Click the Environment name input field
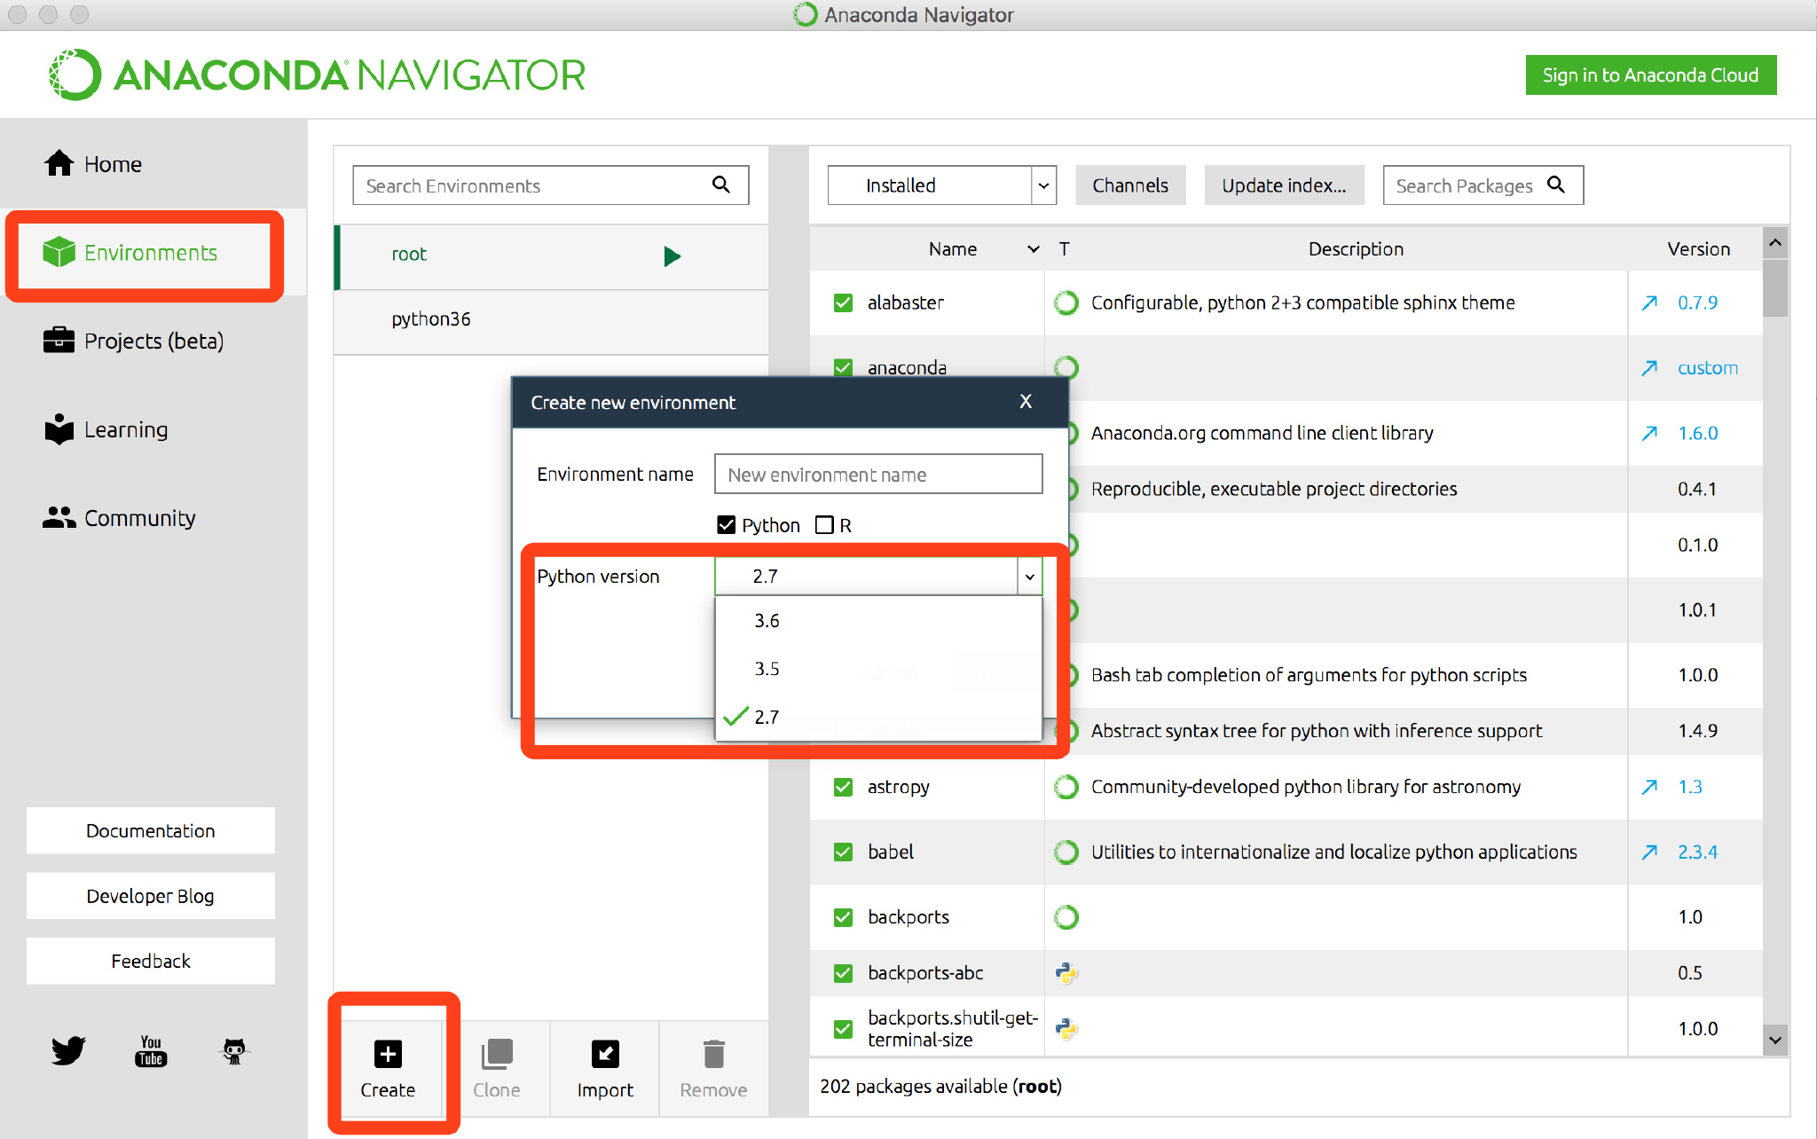The image size is (1817, 1139). [x=878, y=475]
